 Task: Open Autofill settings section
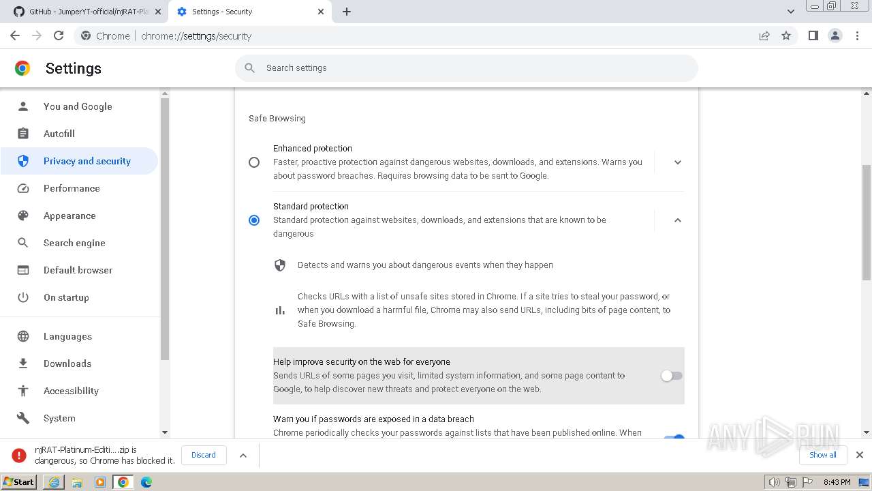coord(79,134)
